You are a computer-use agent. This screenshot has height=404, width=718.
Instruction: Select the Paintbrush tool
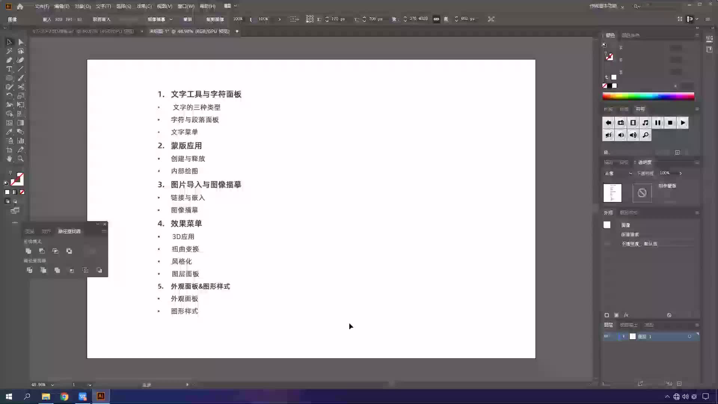pyautogui.click(x=21, y=78)
